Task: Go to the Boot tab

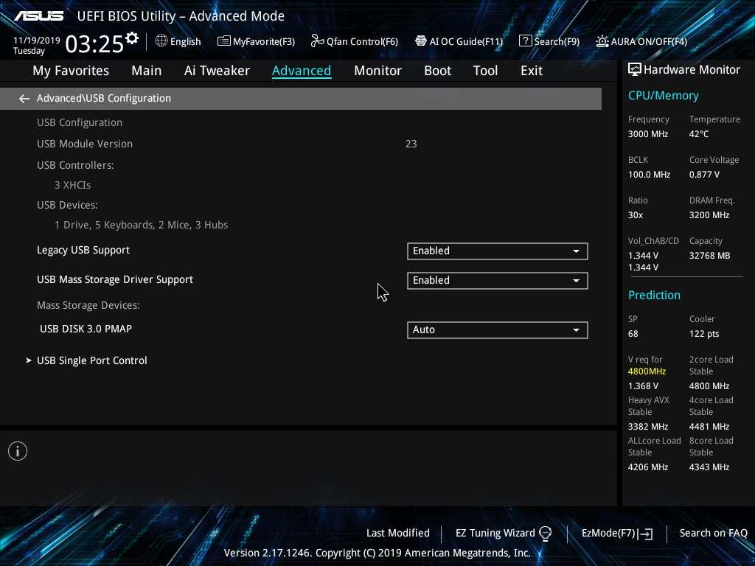Action: [x=437, y=71]
